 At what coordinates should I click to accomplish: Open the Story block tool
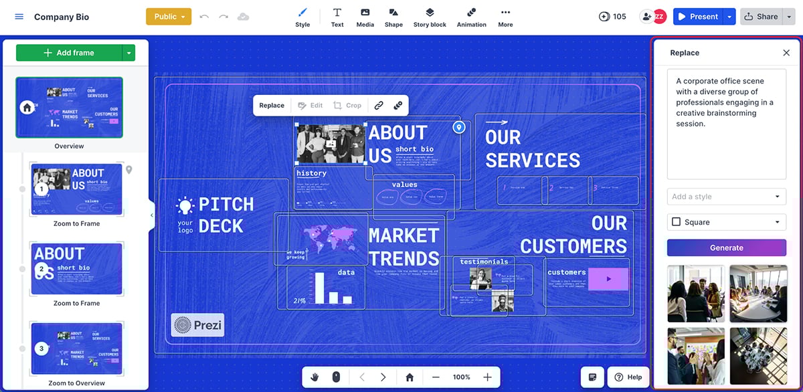[430, 16]
